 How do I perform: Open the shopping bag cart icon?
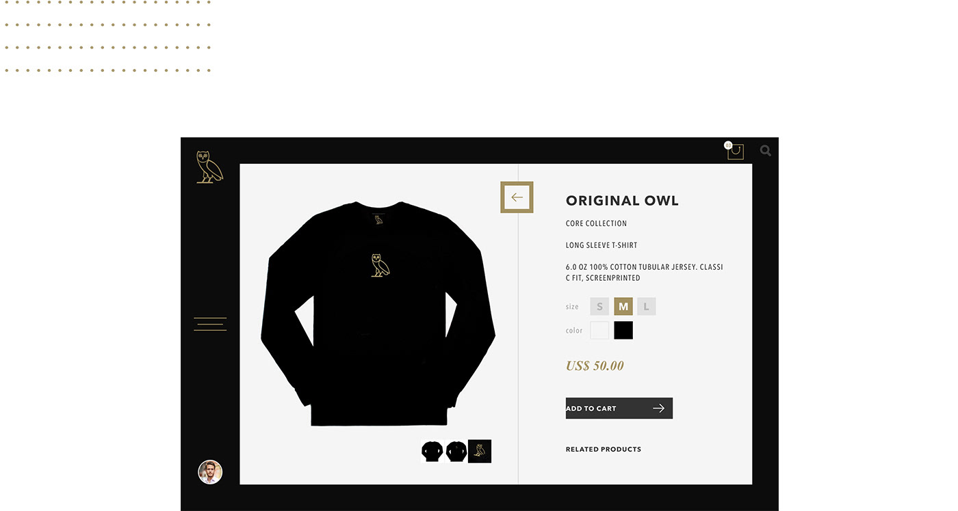[x=735, y=151]
